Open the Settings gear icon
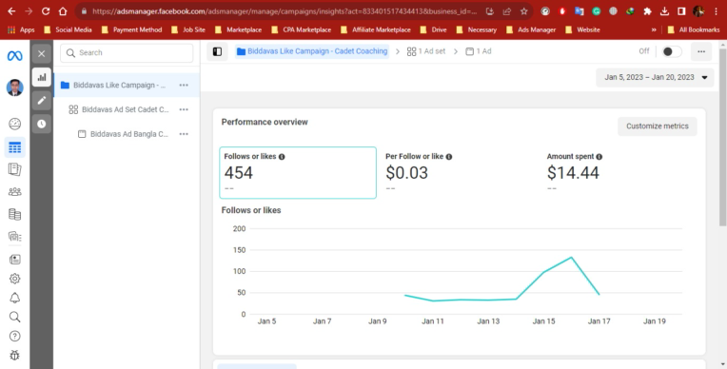The image size is (727, 369). [15, 279]
